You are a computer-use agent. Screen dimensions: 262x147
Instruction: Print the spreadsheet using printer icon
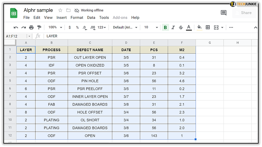pyautogui.click(x=31, y=27)
